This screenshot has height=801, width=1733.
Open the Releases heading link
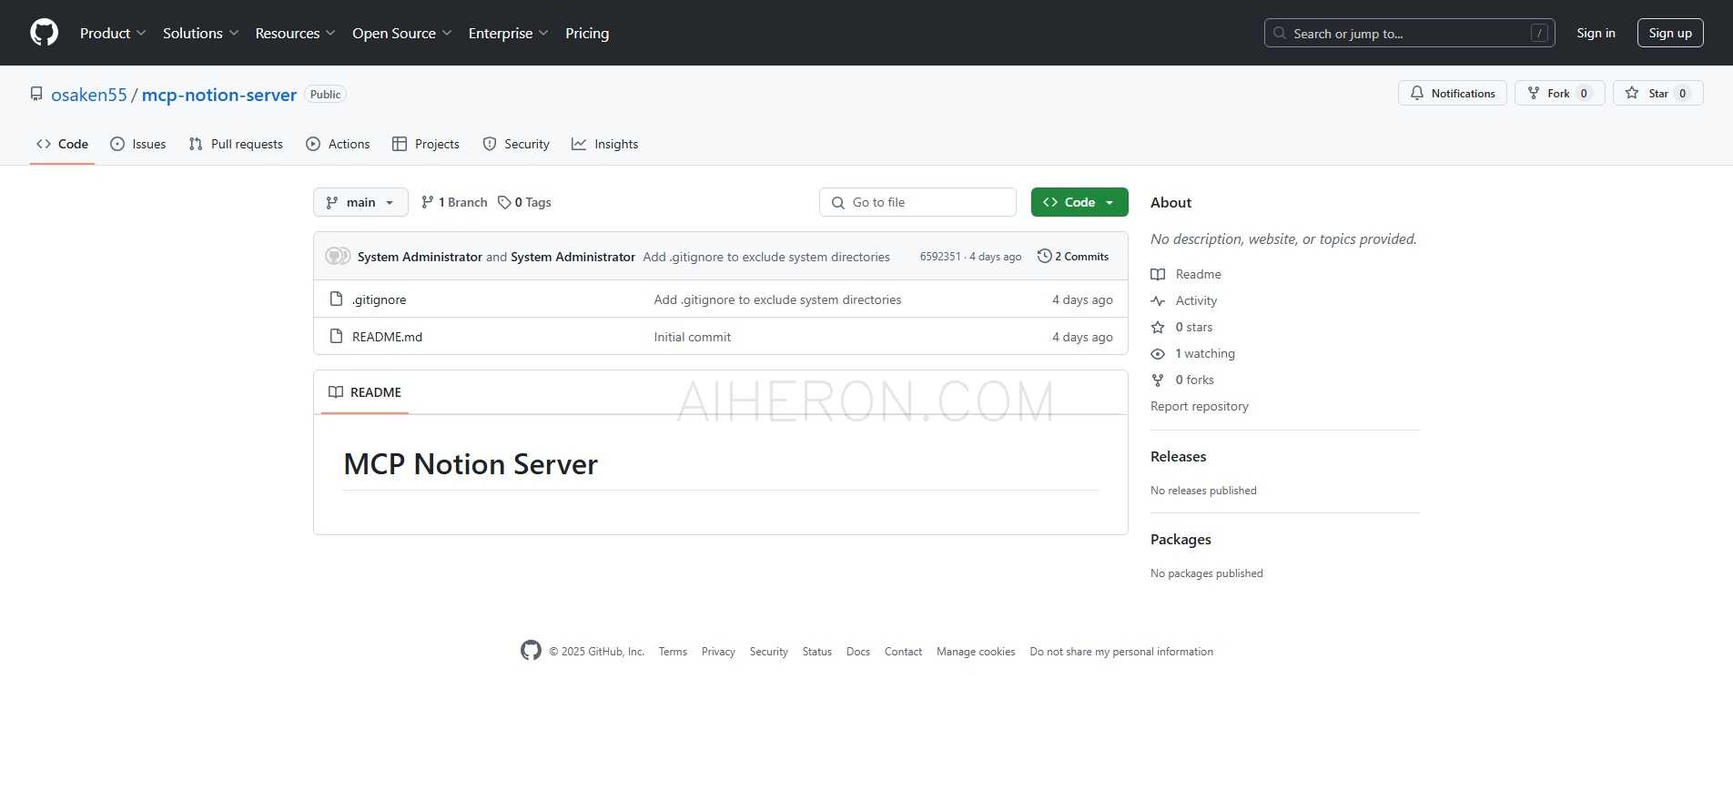point(1178,457)
